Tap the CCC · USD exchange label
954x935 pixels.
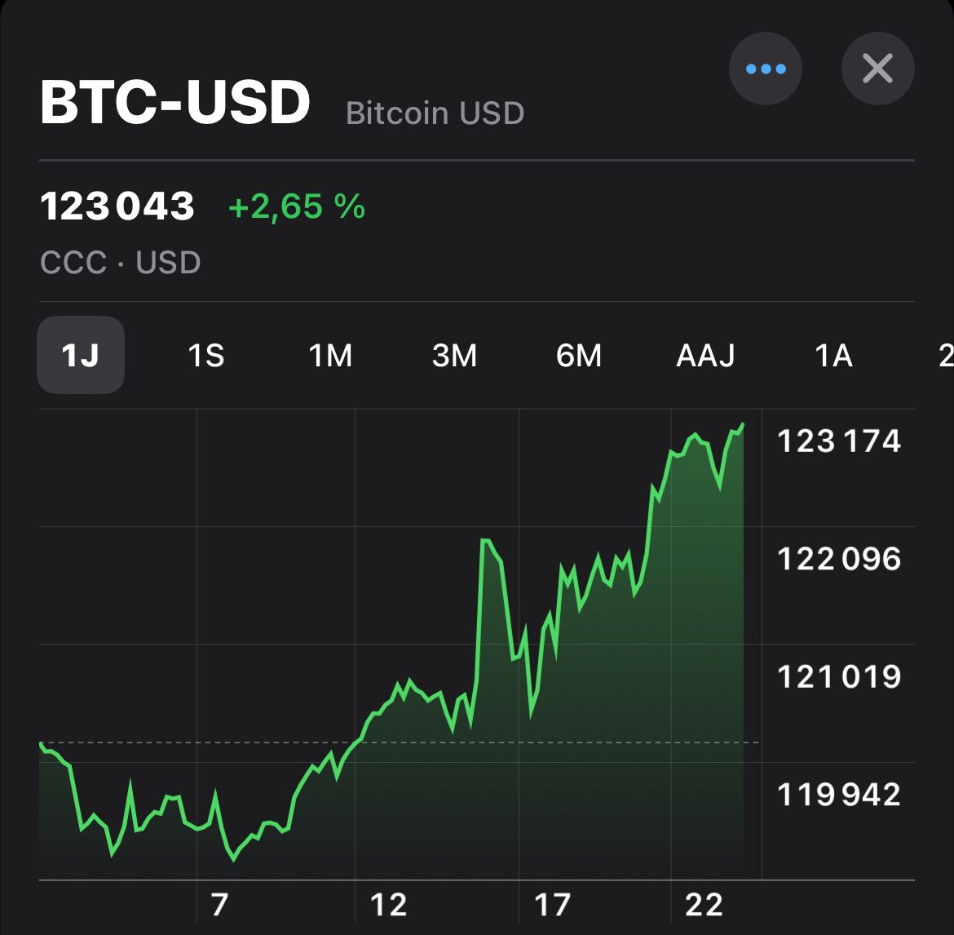point(121,263)
